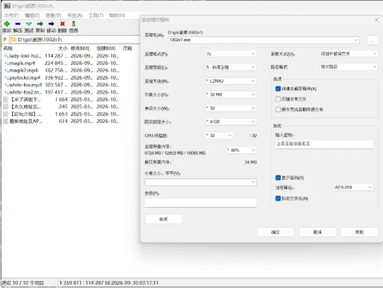Toggle 显示密码 (Show password) checkbox
Viewport: 383px width, 288px height.
pos(278,178)
